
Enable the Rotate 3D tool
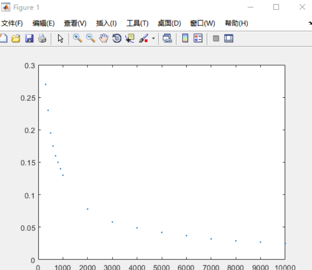point(117,39)
